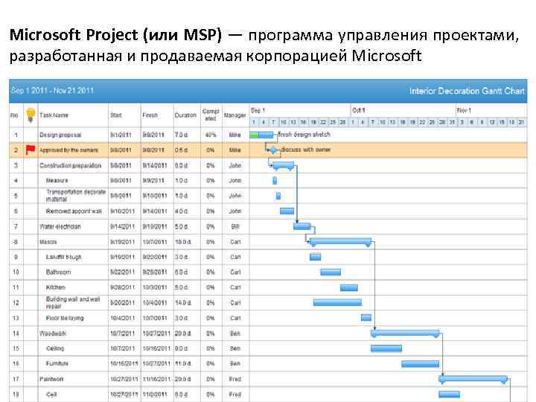Select the 'Approved by the owners' task name
Image resolution: width=536 pixels, height=402 pixels.
tap(68, 150)
